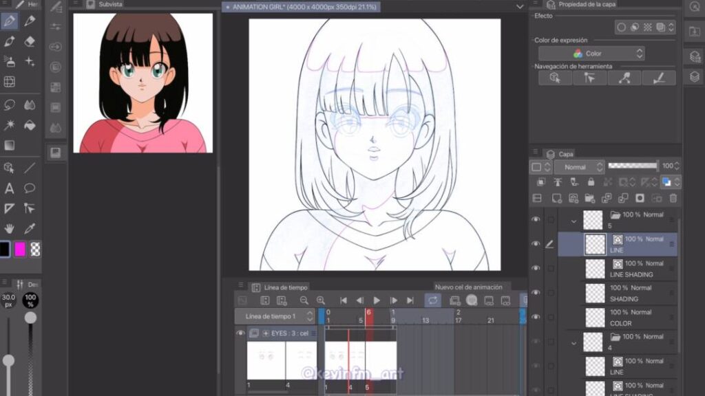This screenshot has width=705, height=396.
Task: Toggle visibility of EYES timeline track
Action: pos(240,333)
